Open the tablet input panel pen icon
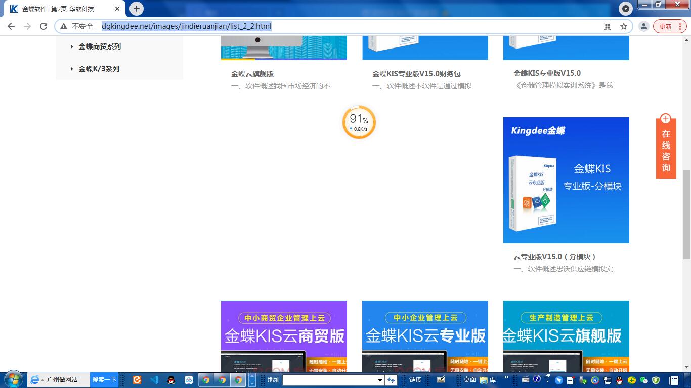The image size is (691, 388). pyautogui.click(x=441, y=380)
